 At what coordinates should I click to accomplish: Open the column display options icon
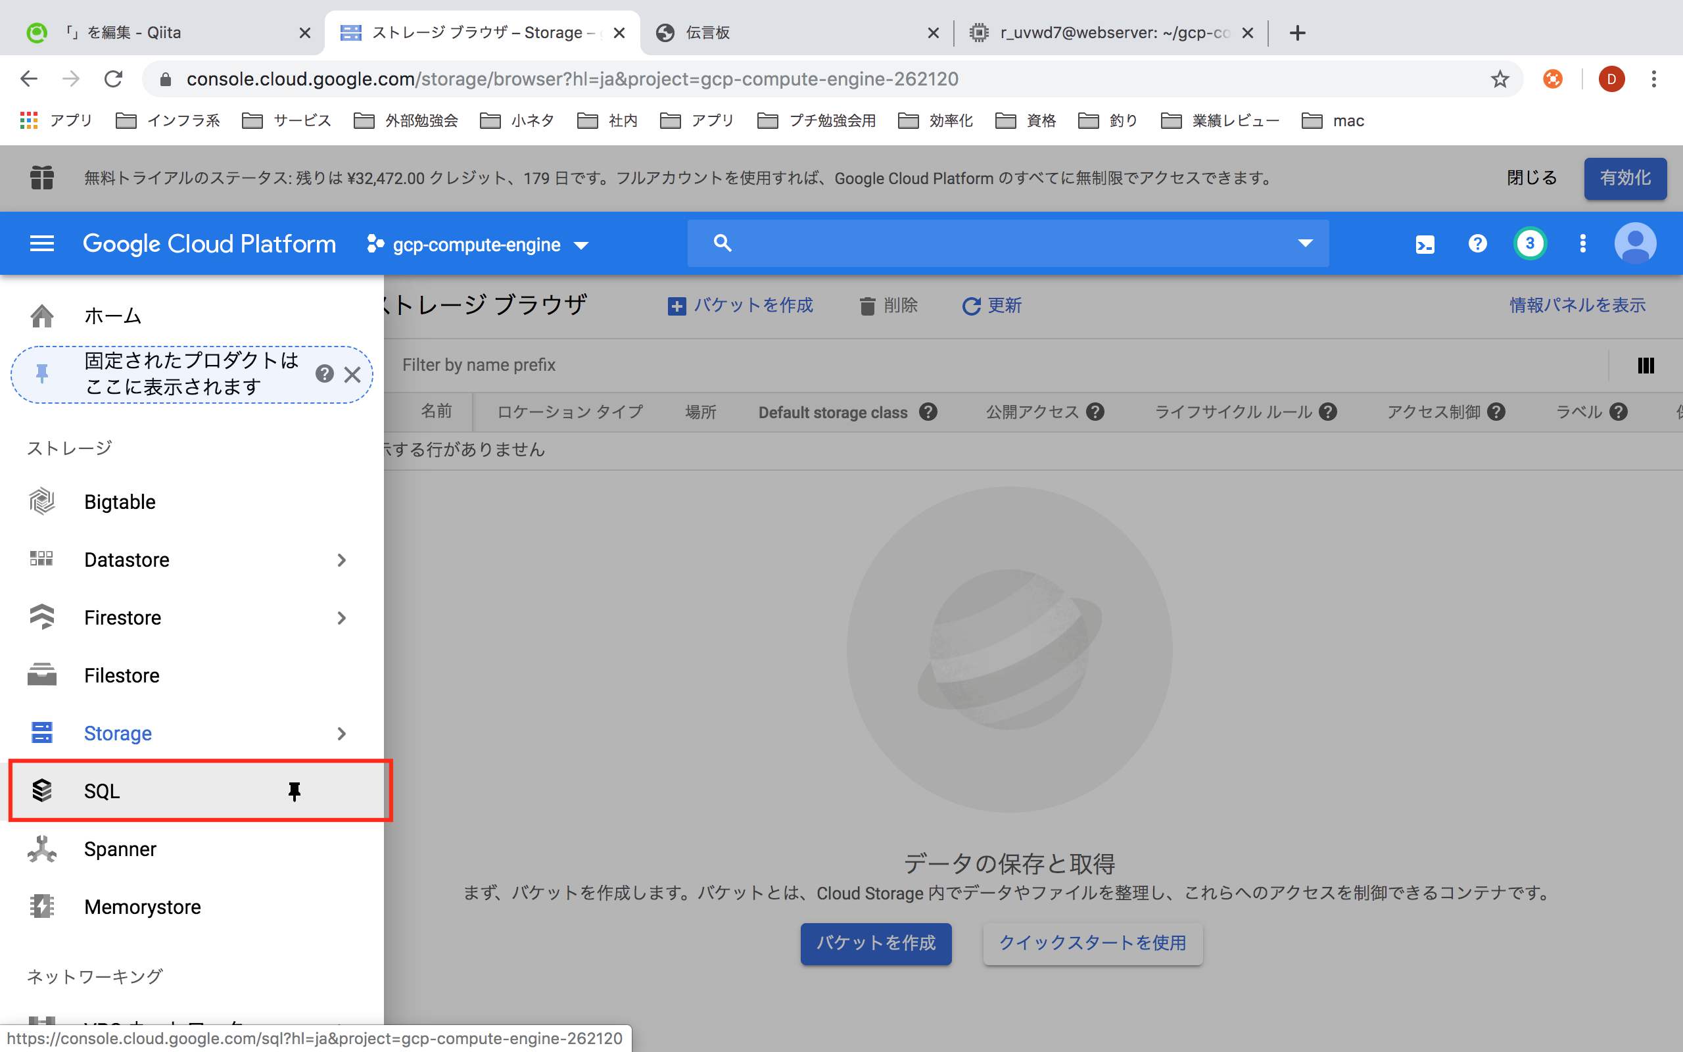pos(1646,366)
